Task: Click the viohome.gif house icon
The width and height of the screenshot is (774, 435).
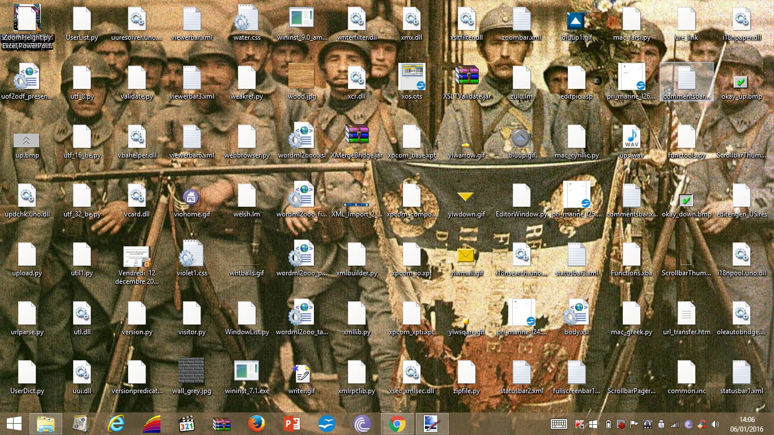Action: tap(191, 197)
